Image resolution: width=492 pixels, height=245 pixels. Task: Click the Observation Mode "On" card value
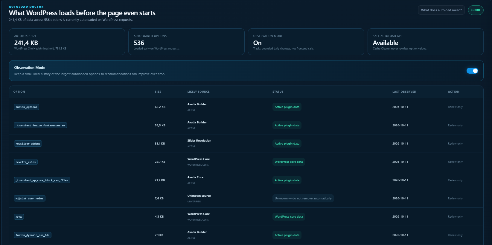[257, 43]
